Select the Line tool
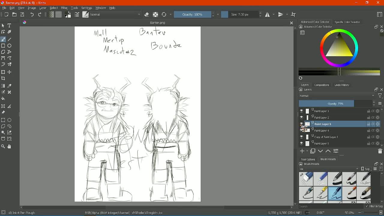This screenshot has width=384, height=216. pos(9,39)
